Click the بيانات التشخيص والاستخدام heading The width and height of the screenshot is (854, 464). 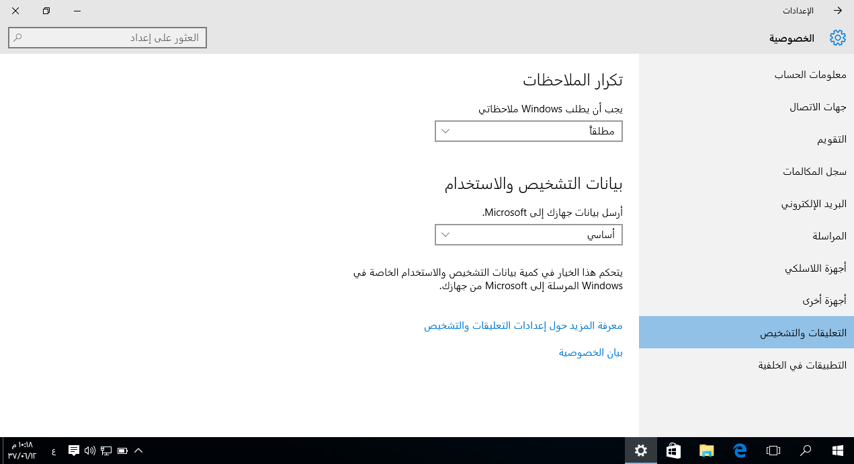coord(533,184)
